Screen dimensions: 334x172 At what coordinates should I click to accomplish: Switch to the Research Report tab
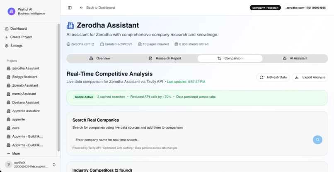[x=165, y=58]
